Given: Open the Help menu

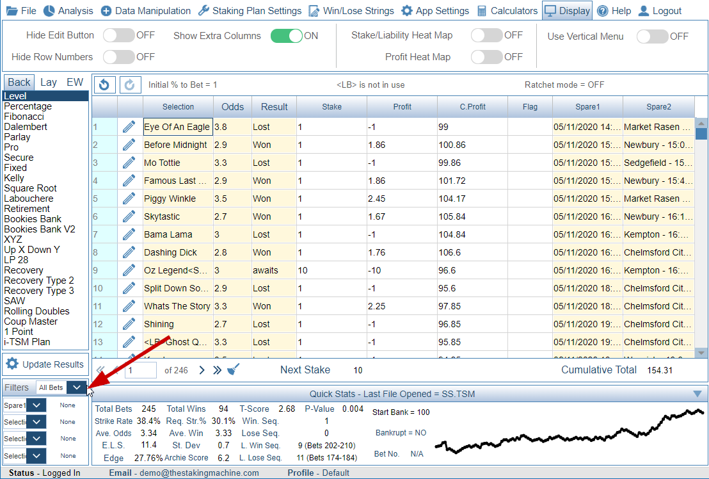Looking at the screenshot, I should pos(614,11).
